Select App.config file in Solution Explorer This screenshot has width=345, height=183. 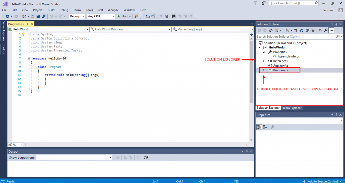tap(280, 66)
